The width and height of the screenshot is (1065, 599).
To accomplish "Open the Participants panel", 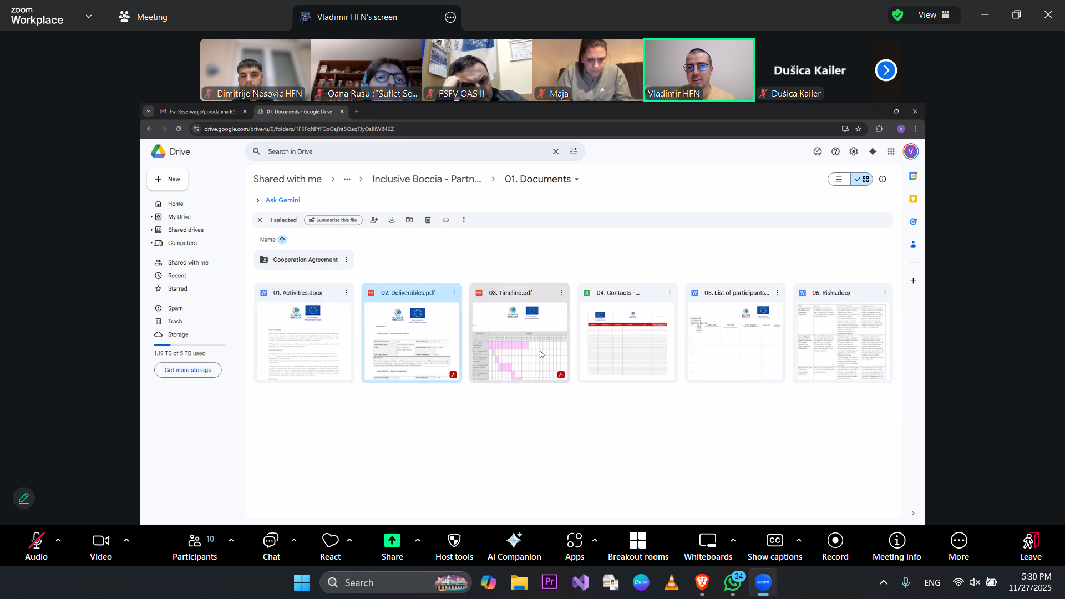I will [195, 541].
